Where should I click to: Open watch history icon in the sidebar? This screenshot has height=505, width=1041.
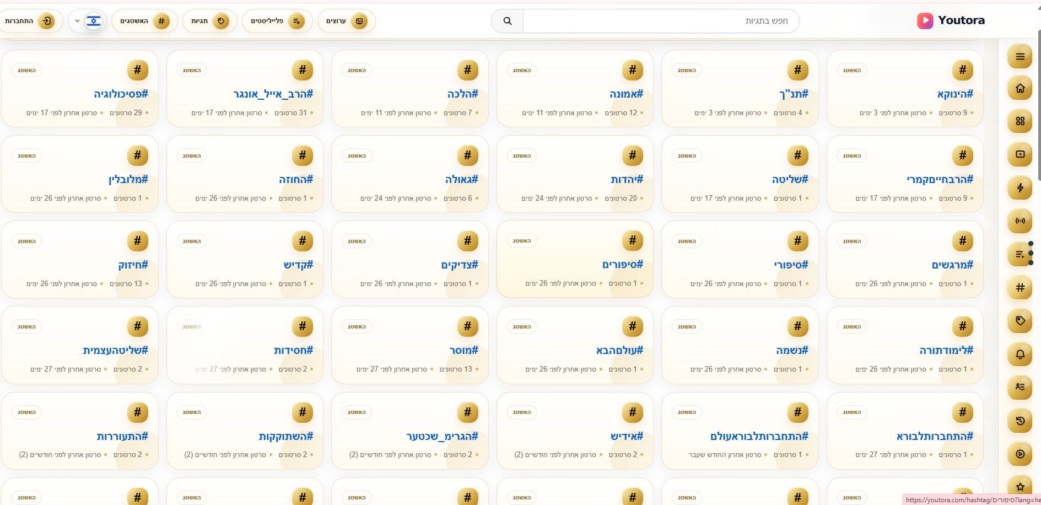coord(1020,421)
